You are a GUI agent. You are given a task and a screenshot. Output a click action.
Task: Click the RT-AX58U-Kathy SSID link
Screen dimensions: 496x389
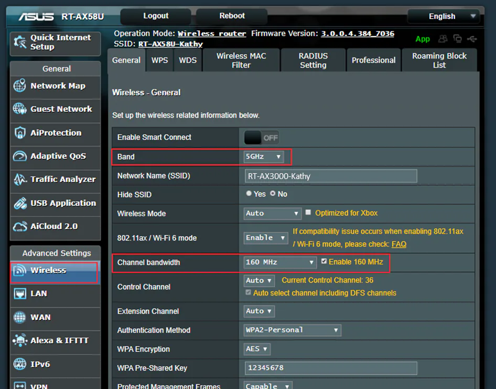tap(170, 44)
